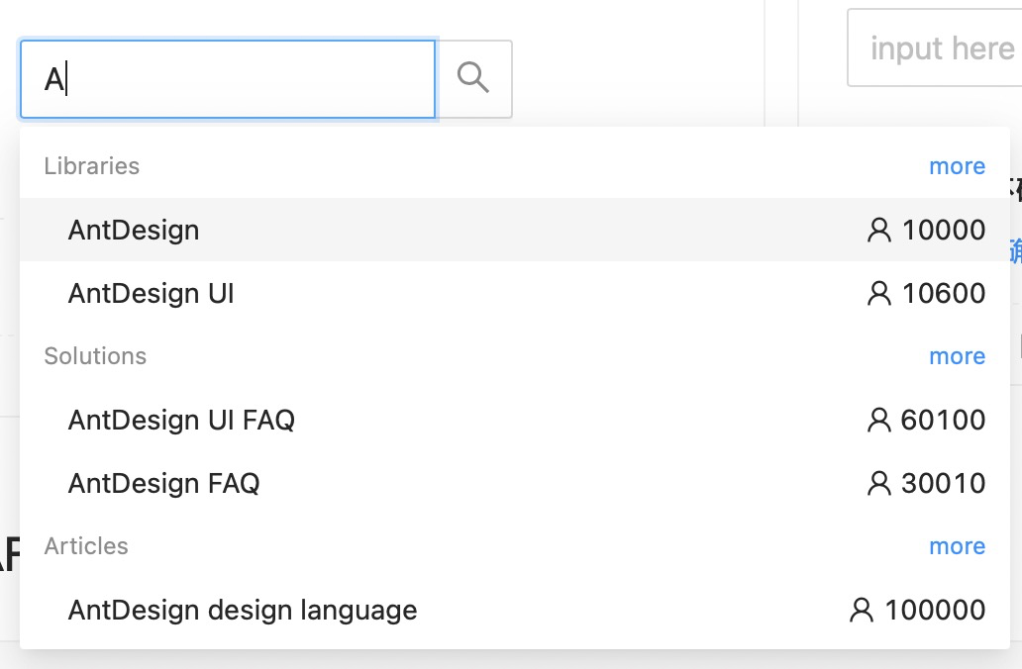1022x669 pixels.
Task: Pick the AntDesign UI FAQ result
Action: click(181, 421)
